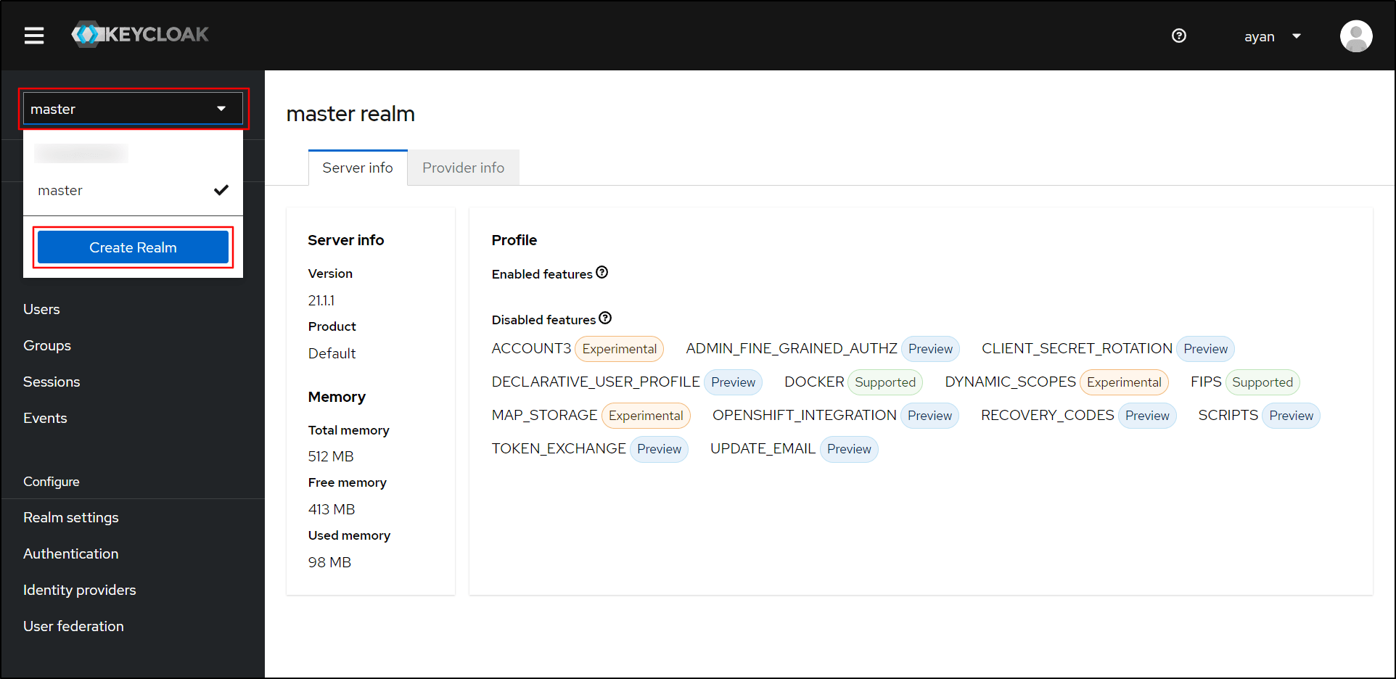Click the checkmark beside the master realm entry
The image size is (1396, 679).
pos(221,190)
